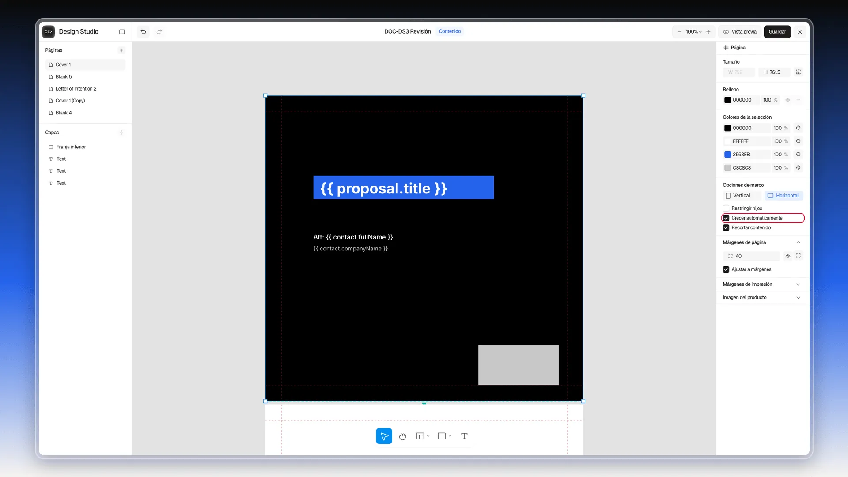Screen dimensions: 848x477
Task: Open the 100% zoom dropdown
Action: pyautogui.click(x=694, y=32)
